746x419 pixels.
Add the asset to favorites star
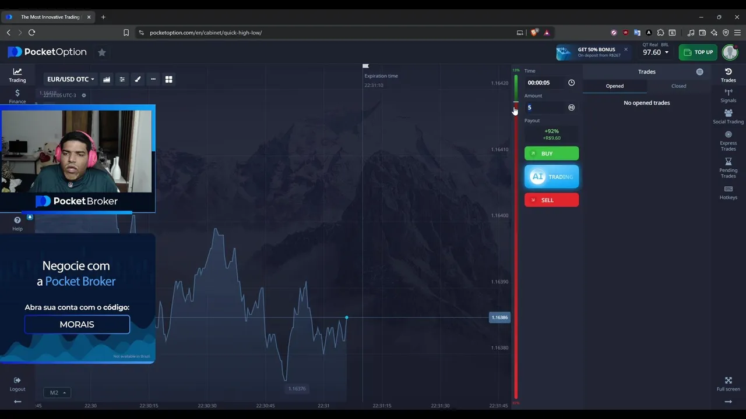pyautogui.click(x=102, y=52)
